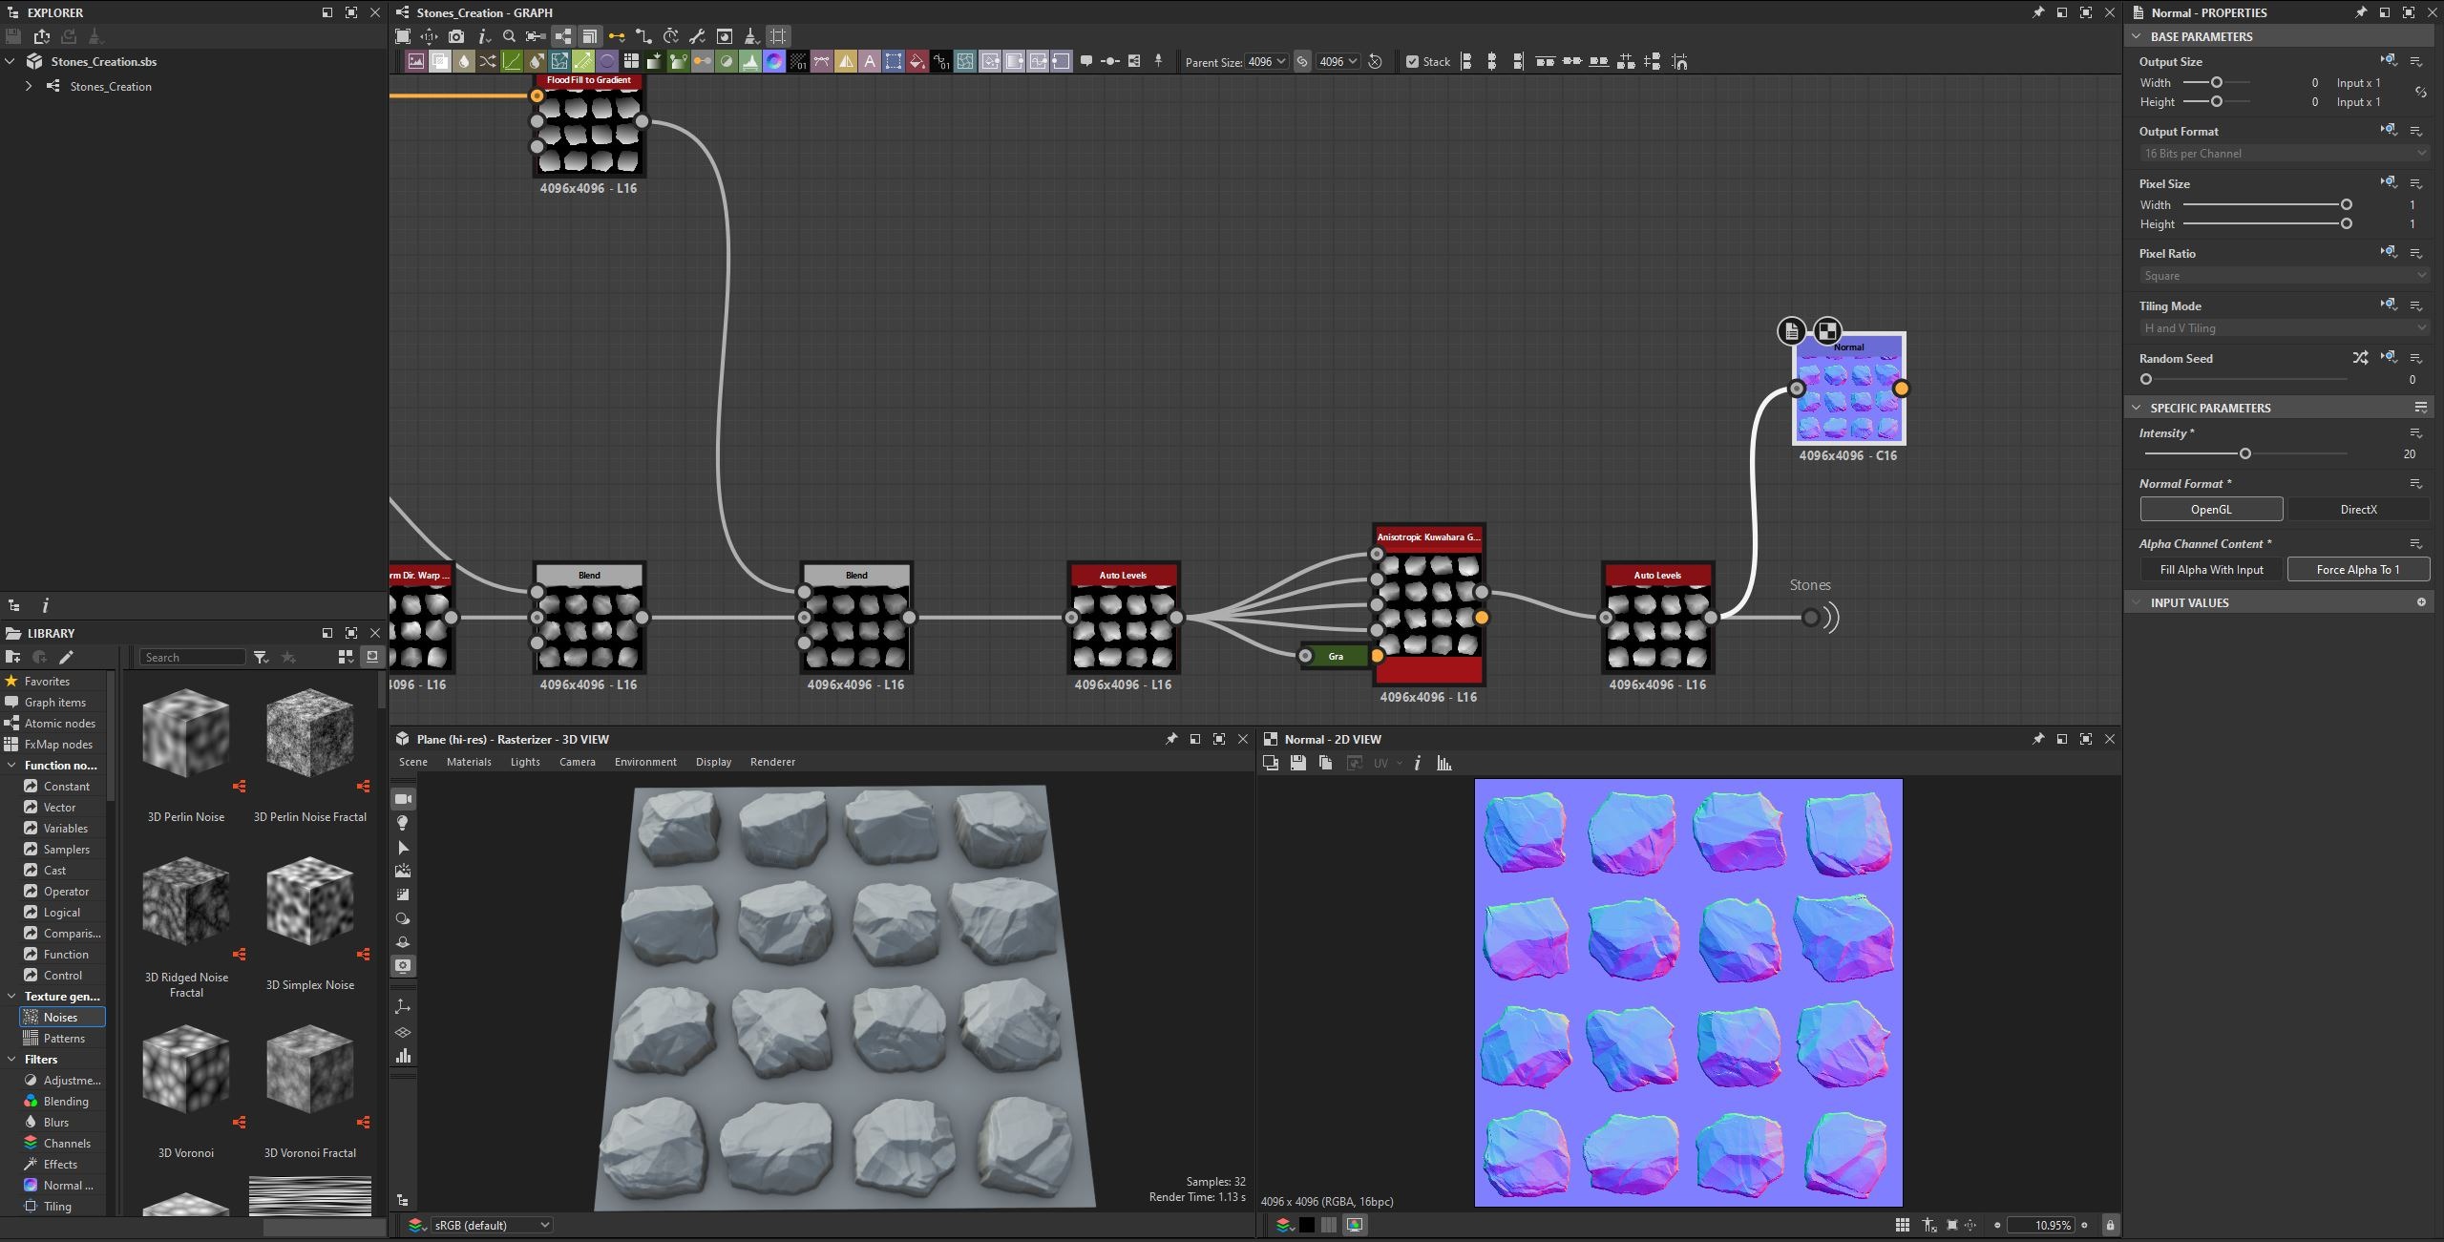Image resolution: width=2444 pixels, height=1242 pixels.
Task: Choose Fill Alpha With Input option
Action: 2211,570
